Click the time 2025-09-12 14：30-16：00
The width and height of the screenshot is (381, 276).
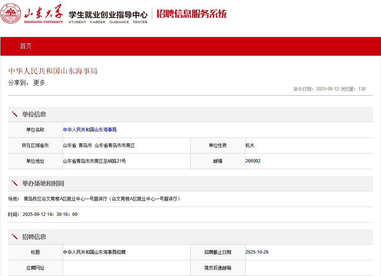coord(50,214)
